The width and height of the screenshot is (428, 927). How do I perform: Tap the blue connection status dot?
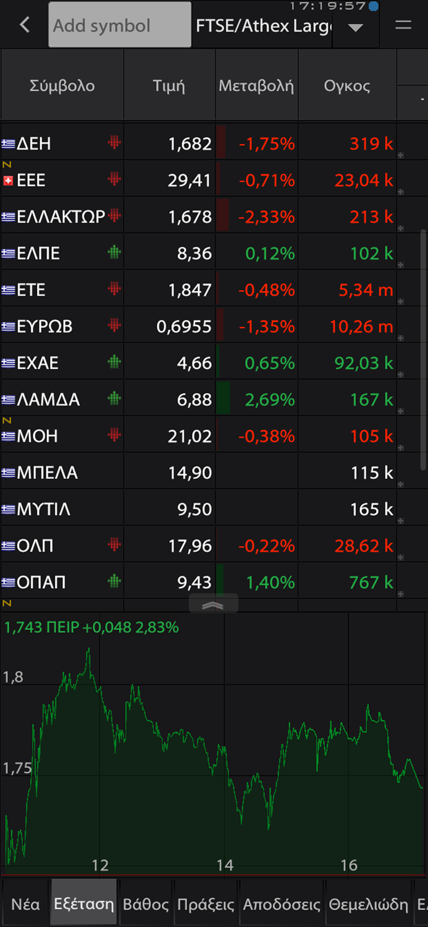[372, 6]
